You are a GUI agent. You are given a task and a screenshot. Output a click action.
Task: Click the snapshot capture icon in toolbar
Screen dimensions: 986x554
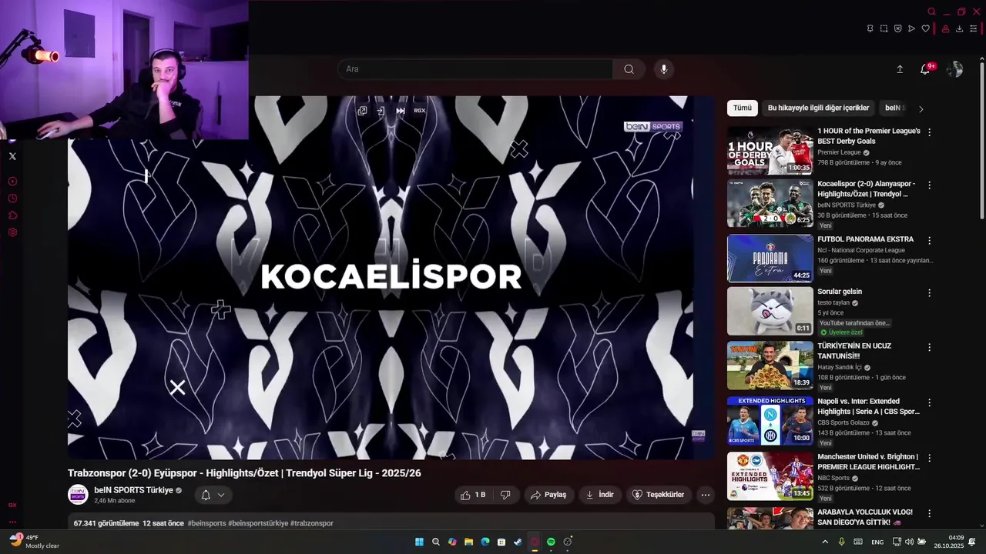point(884,28)
